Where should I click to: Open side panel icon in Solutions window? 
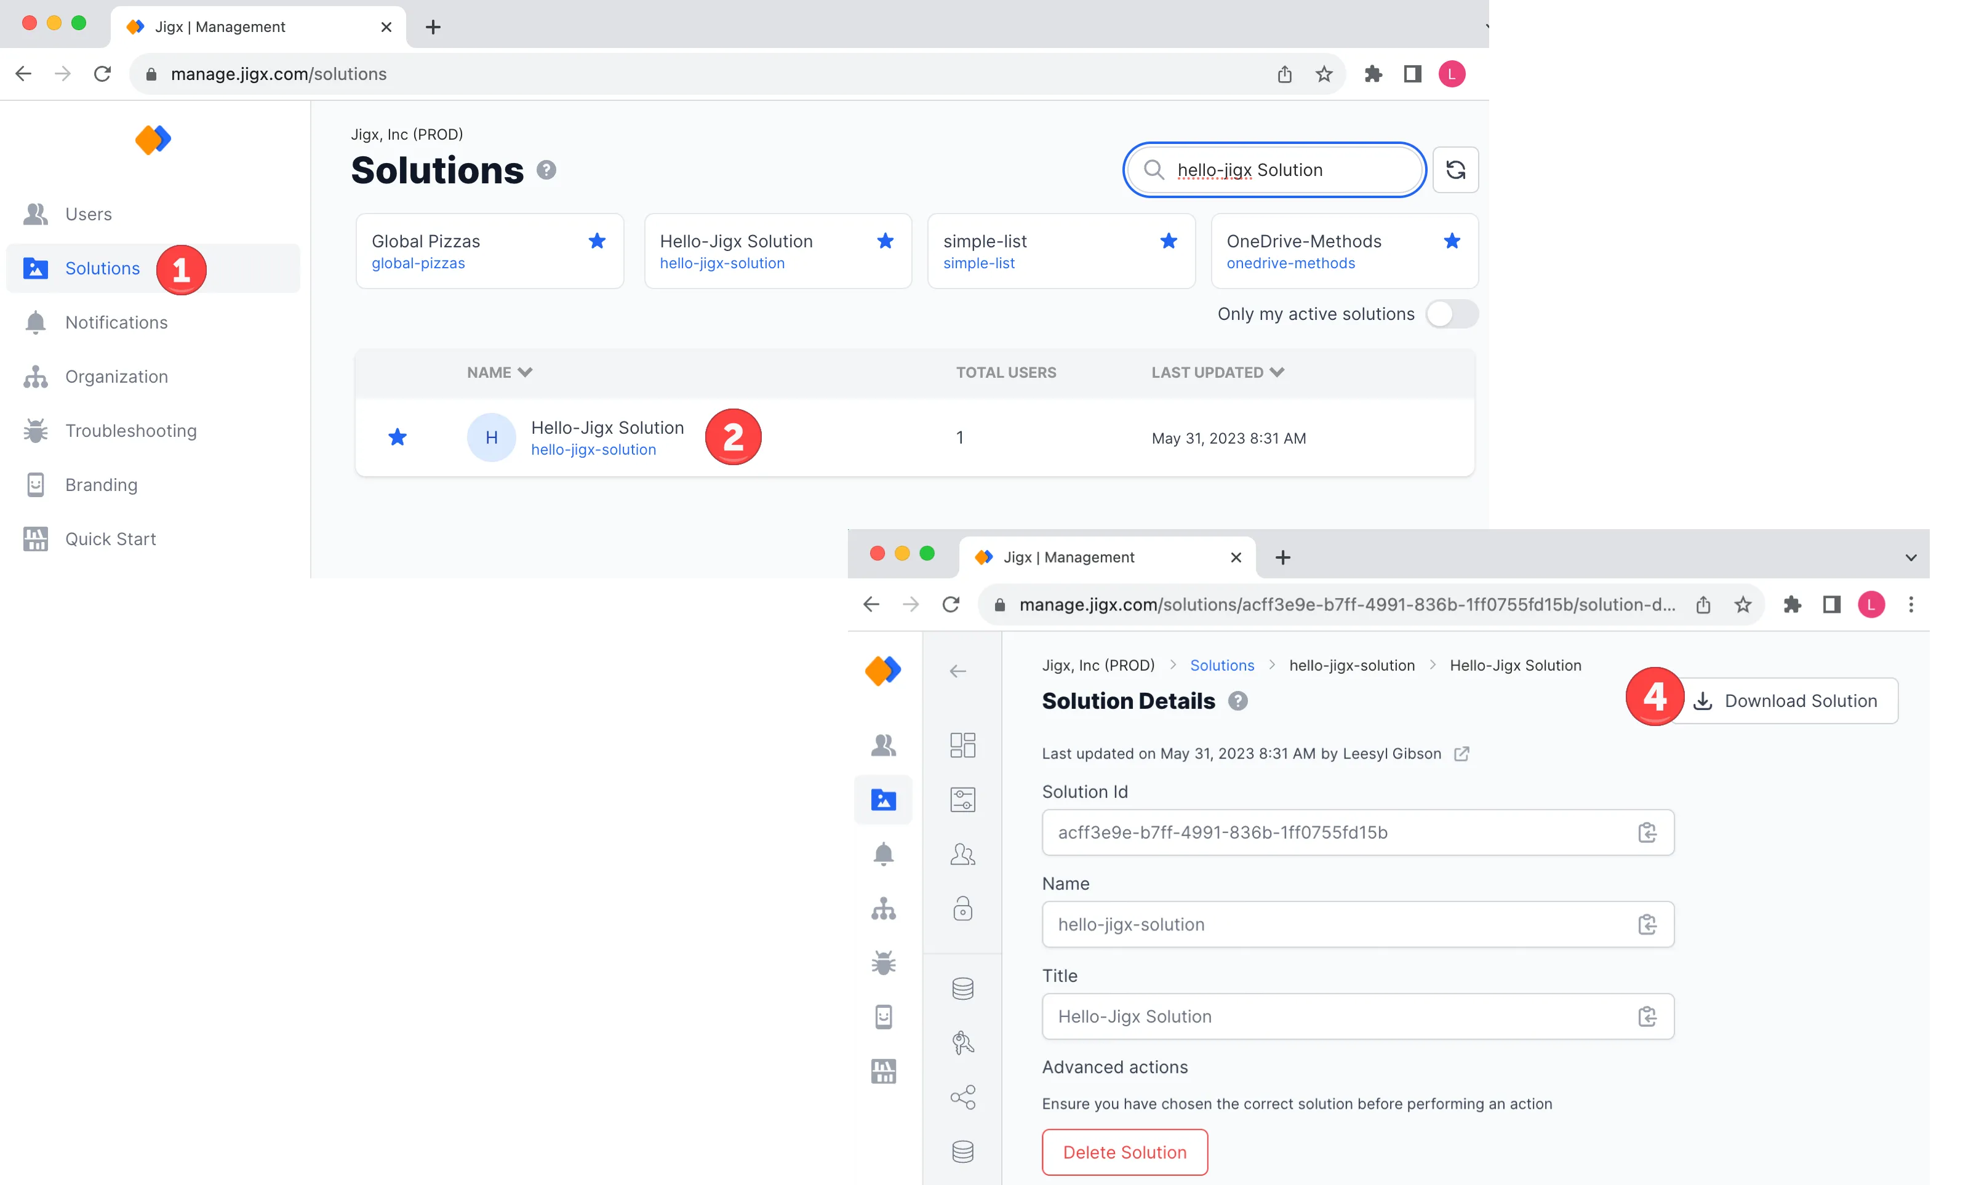(x=1412, y=74)
